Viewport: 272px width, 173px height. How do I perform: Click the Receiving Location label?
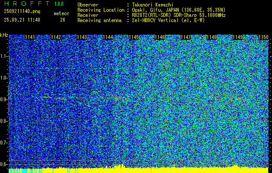pos(101,10)
